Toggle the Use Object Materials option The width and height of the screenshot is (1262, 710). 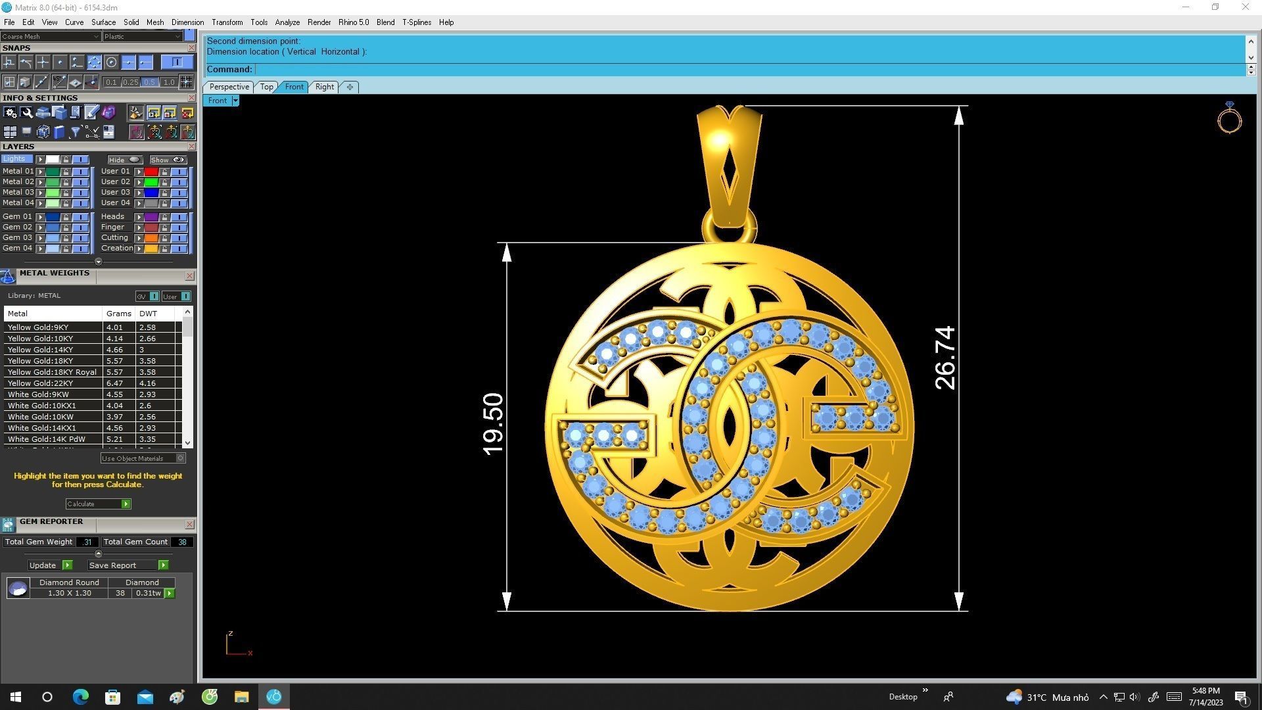coord(143,458)
